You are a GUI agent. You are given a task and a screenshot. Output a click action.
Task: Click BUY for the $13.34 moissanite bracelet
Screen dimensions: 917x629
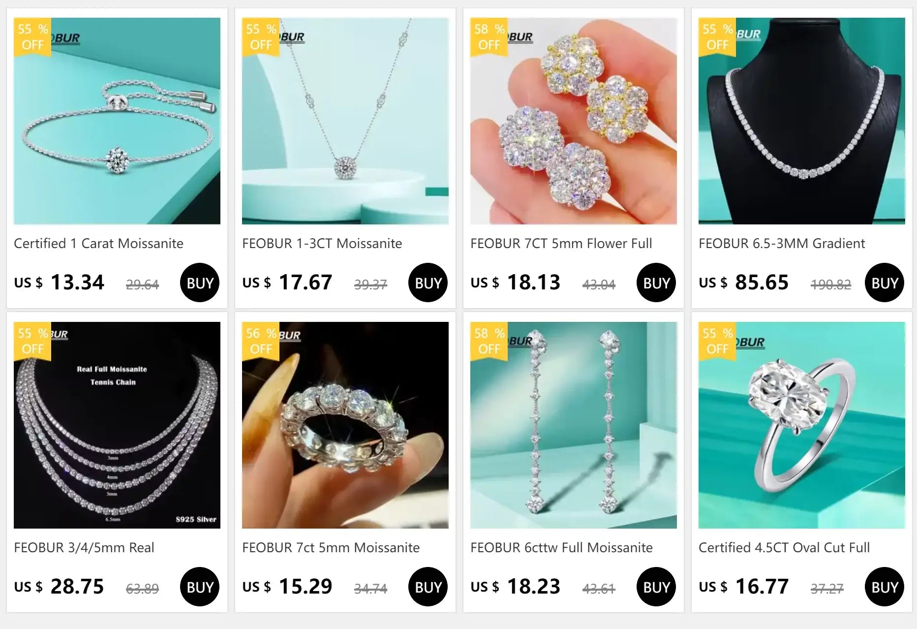(x=200, y=283)
